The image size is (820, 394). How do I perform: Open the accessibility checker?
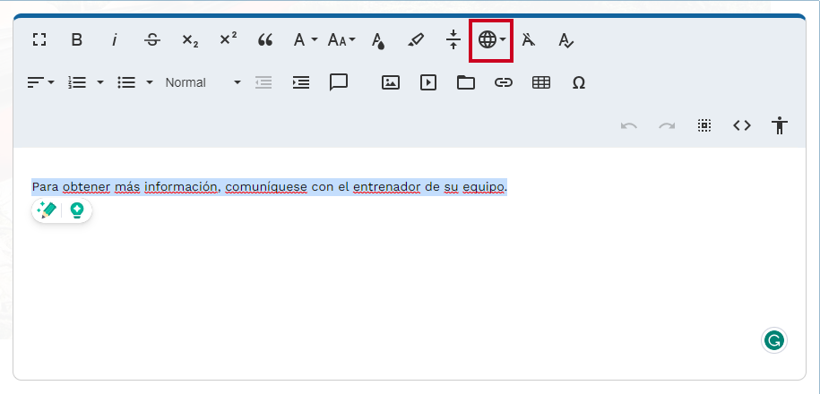coord(780,125)
